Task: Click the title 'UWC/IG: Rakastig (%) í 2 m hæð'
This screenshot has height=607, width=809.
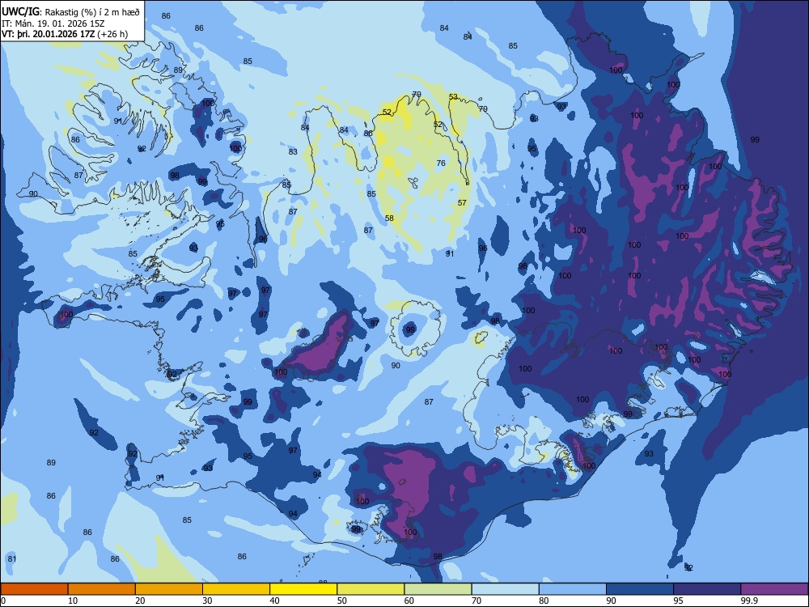Action: click(70, 11)
